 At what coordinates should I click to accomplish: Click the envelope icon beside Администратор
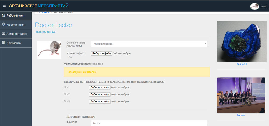tap(3, 34)
